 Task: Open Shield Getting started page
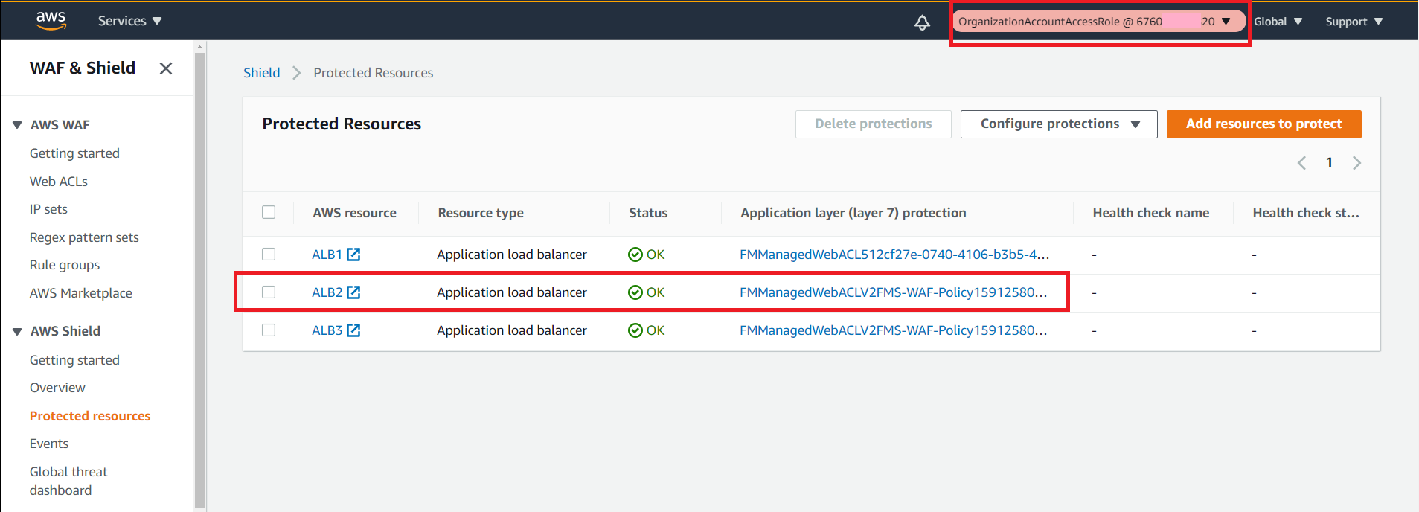coord(74,360)
